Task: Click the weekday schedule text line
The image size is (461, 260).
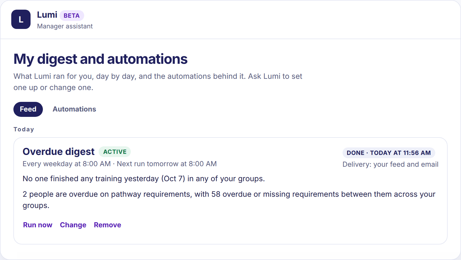Action: tap(120, 164)
